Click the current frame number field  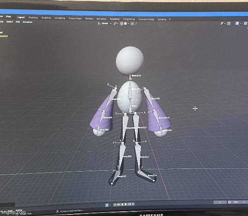point(220,202)
